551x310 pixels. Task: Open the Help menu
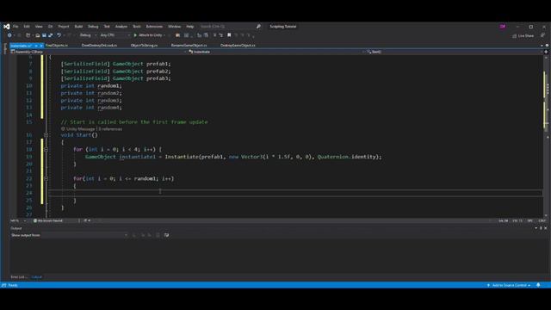[x=190, y=27]
